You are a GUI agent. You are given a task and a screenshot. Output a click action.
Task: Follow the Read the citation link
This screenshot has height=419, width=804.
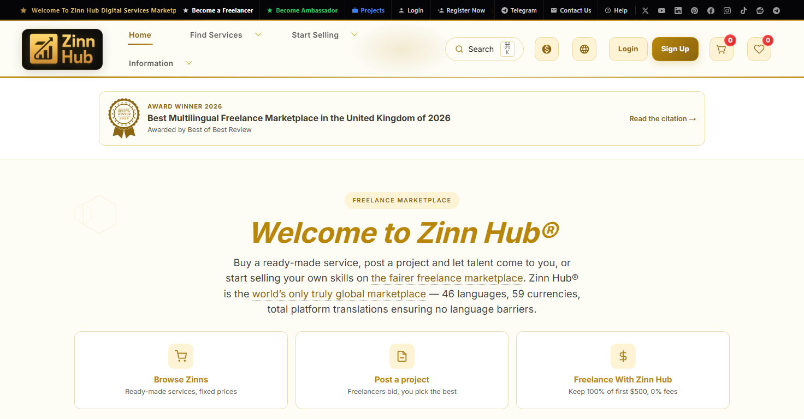click(x=663, y=118)
